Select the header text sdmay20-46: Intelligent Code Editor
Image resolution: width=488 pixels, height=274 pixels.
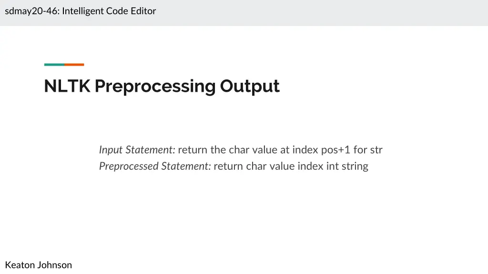80,11
